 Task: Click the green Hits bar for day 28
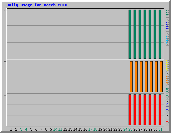point(145,34)
